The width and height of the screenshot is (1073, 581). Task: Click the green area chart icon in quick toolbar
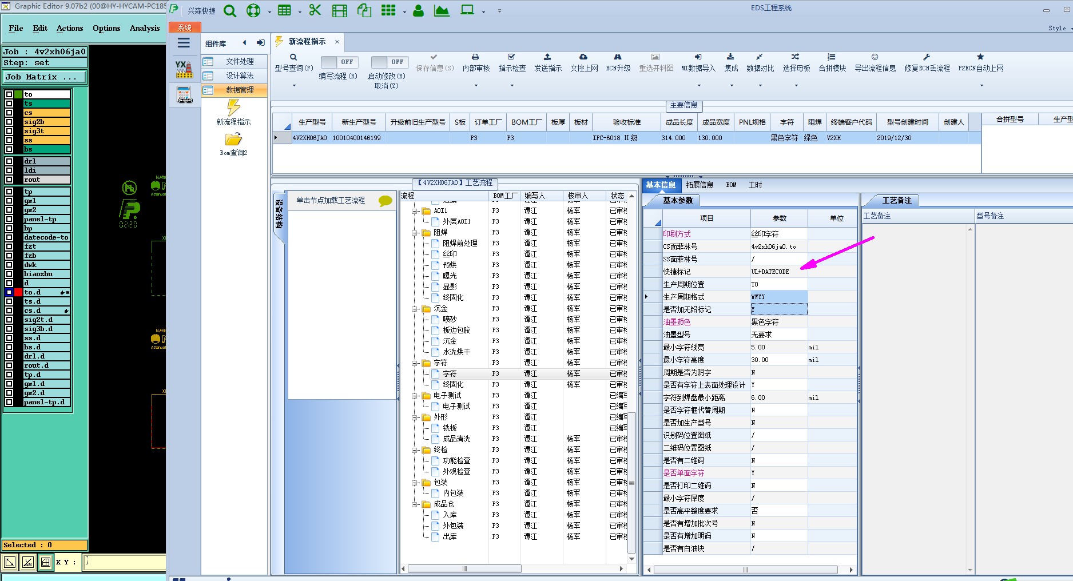coord(442,10)
